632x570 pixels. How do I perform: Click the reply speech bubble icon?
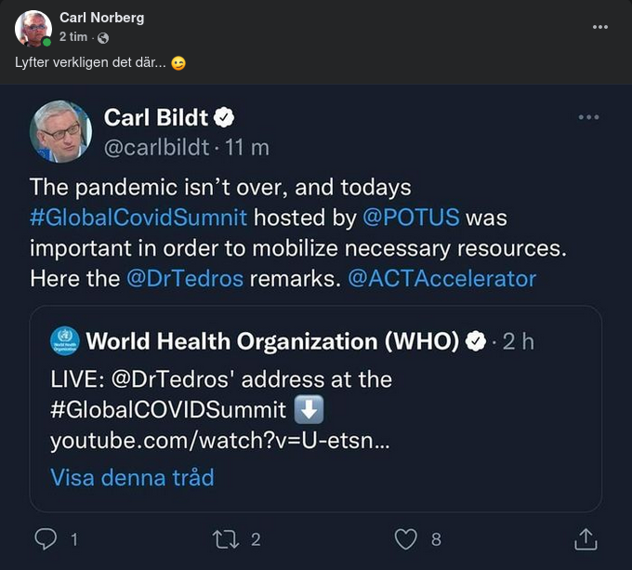click(46, 538)
